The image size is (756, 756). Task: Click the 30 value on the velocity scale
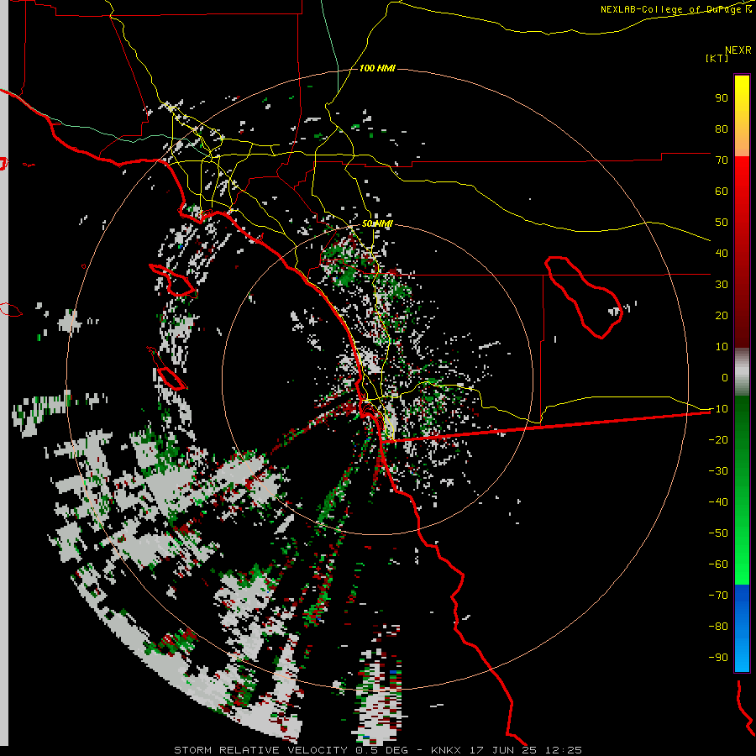(x=722, y=285)
